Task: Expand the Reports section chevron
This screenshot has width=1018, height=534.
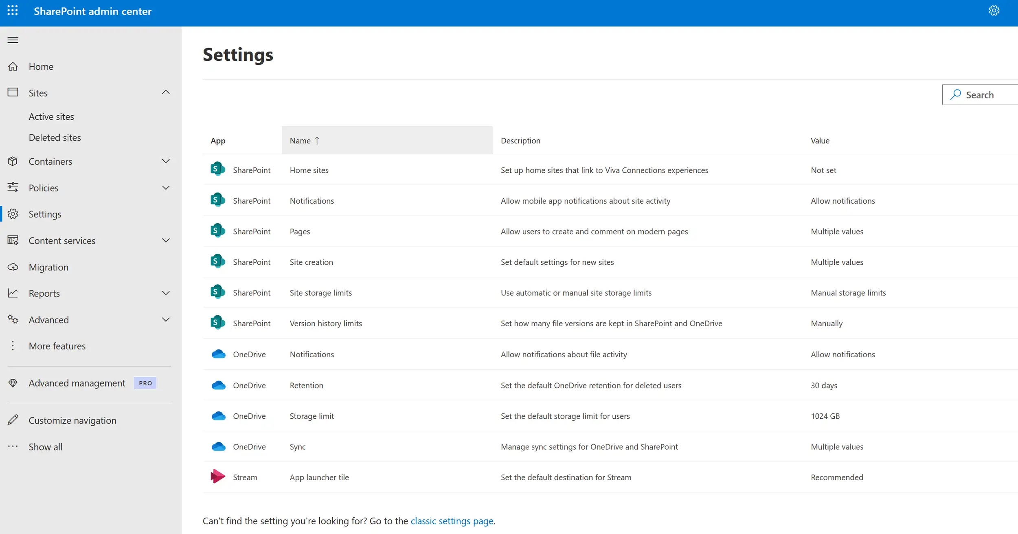Action: [x=166, y=293]
